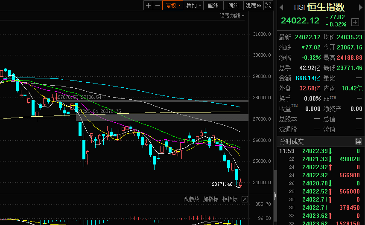Viewport: 365px width, 225px height.
Task: Click the 分时成交 section header
Action: (292, 141)
